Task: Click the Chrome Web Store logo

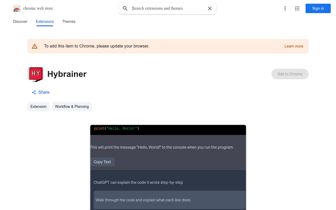Action: 17,8
